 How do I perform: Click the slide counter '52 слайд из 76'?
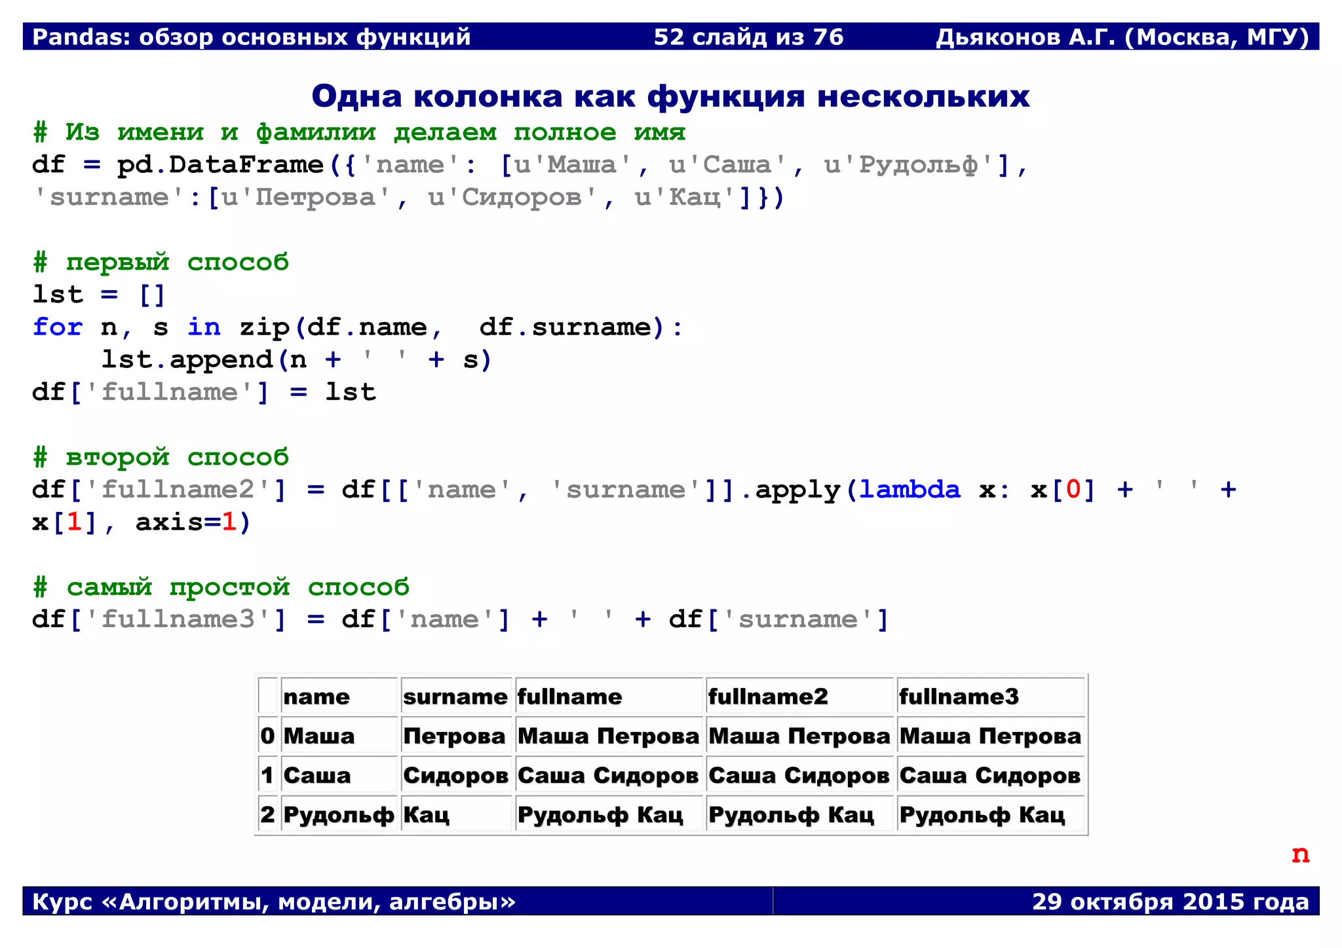point(749,37)
